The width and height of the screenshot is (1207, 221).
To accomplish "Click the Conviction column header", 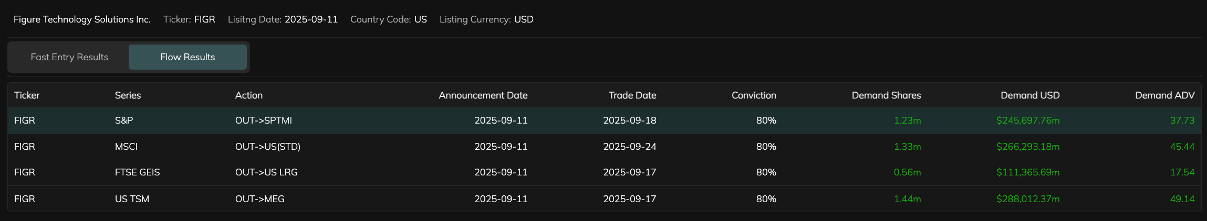I will pos(753,95).
